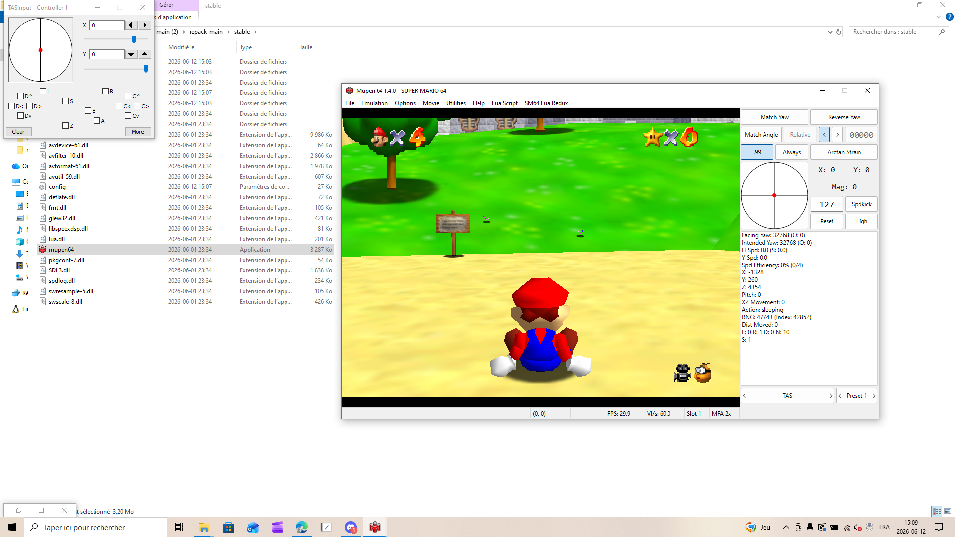The width and height of the screenshot is (955, 537).
Task: Click the X value input field in TASInput
Action: coord(107,25)
